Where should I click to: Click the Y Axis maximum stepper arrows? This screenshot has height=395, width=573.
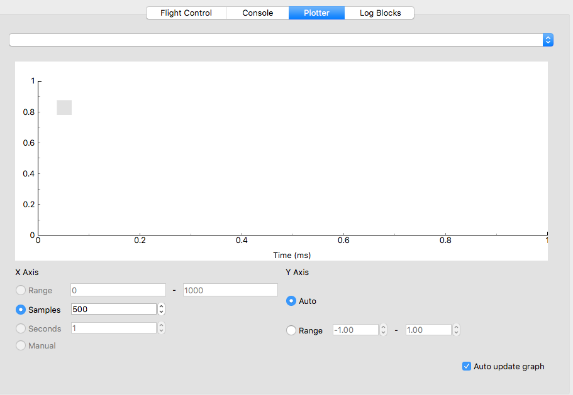pos(457,330)
